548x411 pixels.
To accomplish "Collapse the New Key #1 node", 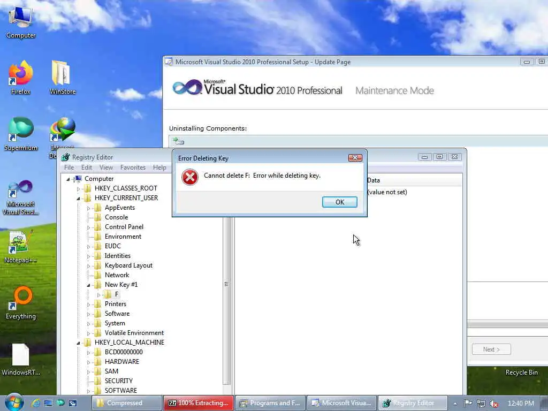I will pos(88,285).
